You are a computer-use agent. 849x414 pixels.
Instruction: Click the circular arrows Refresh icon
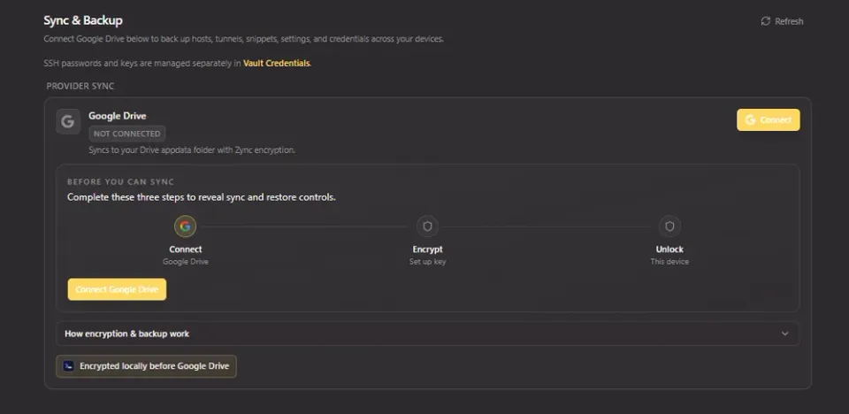pyautogui.click(x=766, y=21)
